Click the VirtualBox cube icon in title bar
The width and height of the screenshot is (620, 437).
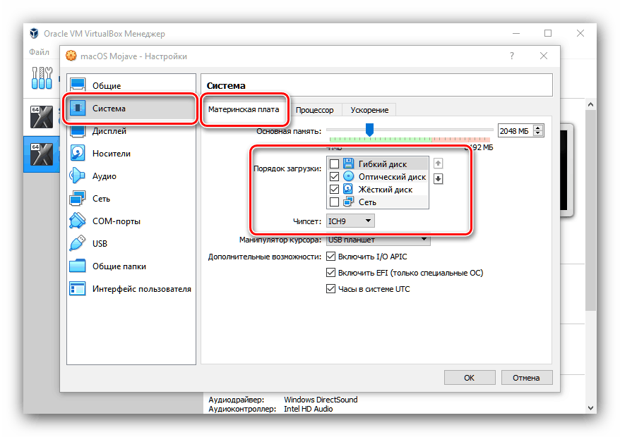pos(35,34)
